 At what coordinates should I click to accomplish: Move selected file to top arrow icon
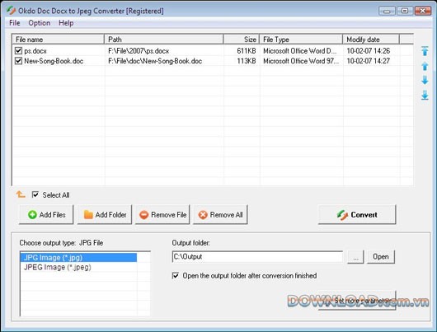click(x=425, y=51)
